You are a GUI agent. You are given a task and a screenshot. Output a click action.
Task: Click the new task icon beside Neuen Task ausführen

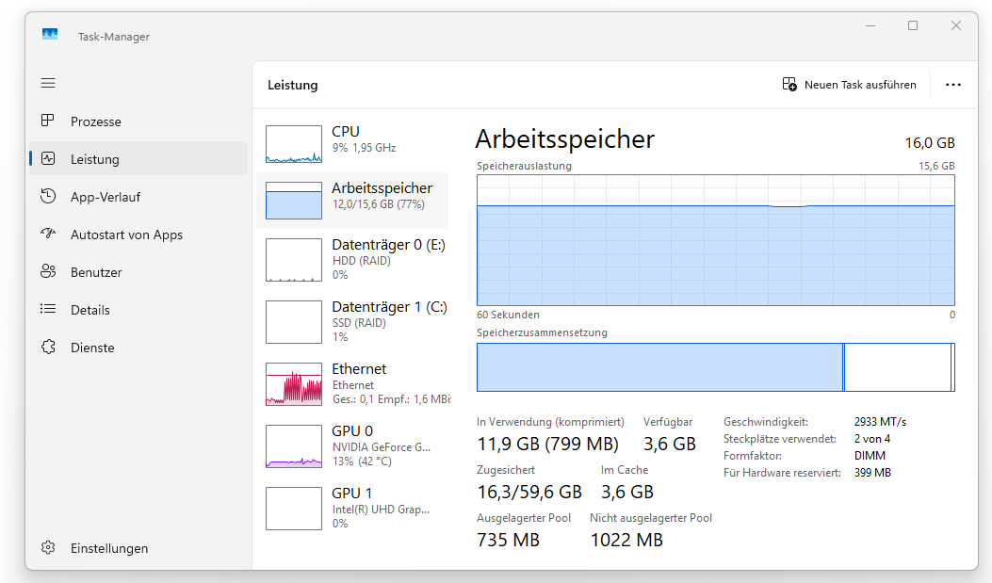click(789, 84)
